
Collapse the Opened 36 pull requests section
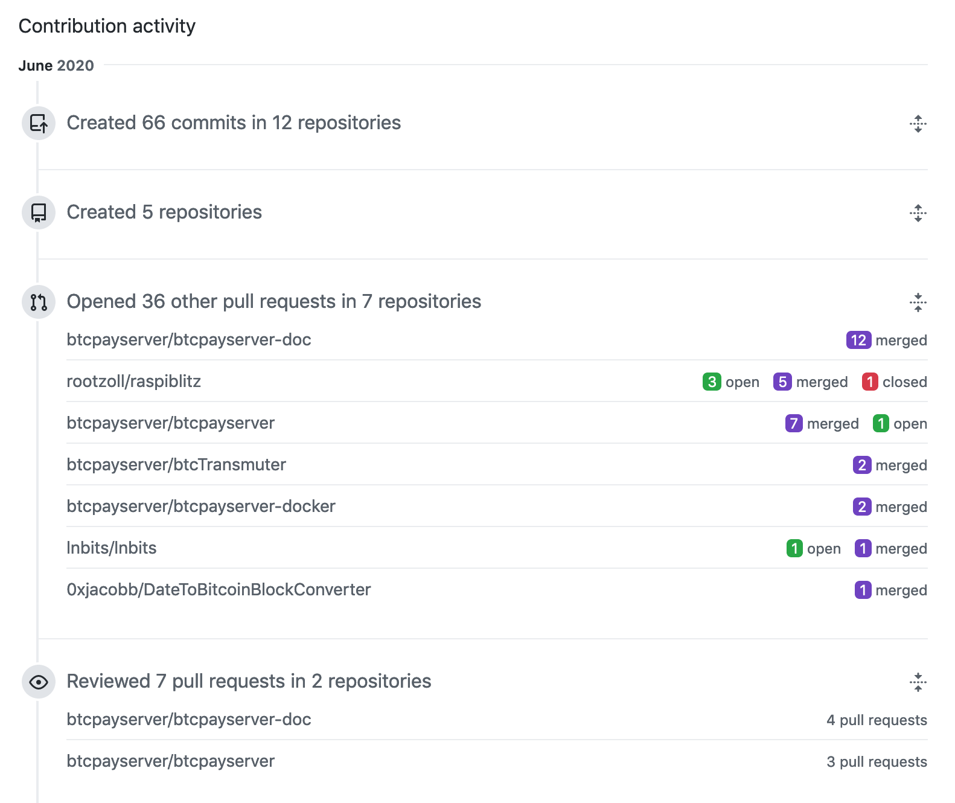(x=918, y=302)
